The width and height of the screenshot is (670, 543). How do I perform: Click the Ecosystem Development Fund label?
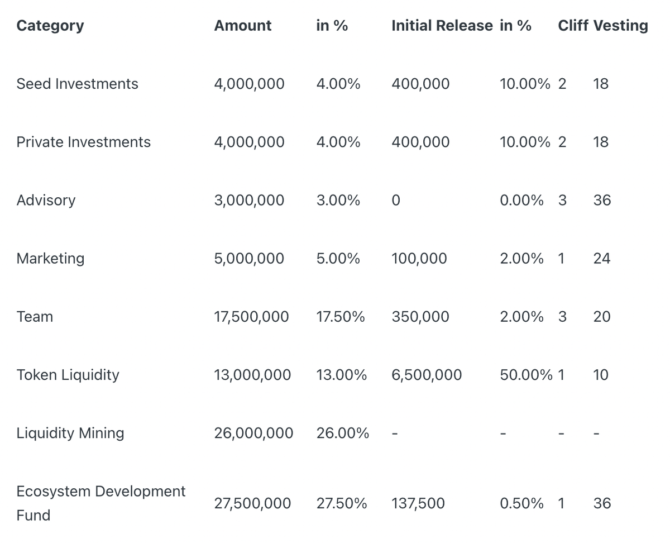tap(100, 503)
